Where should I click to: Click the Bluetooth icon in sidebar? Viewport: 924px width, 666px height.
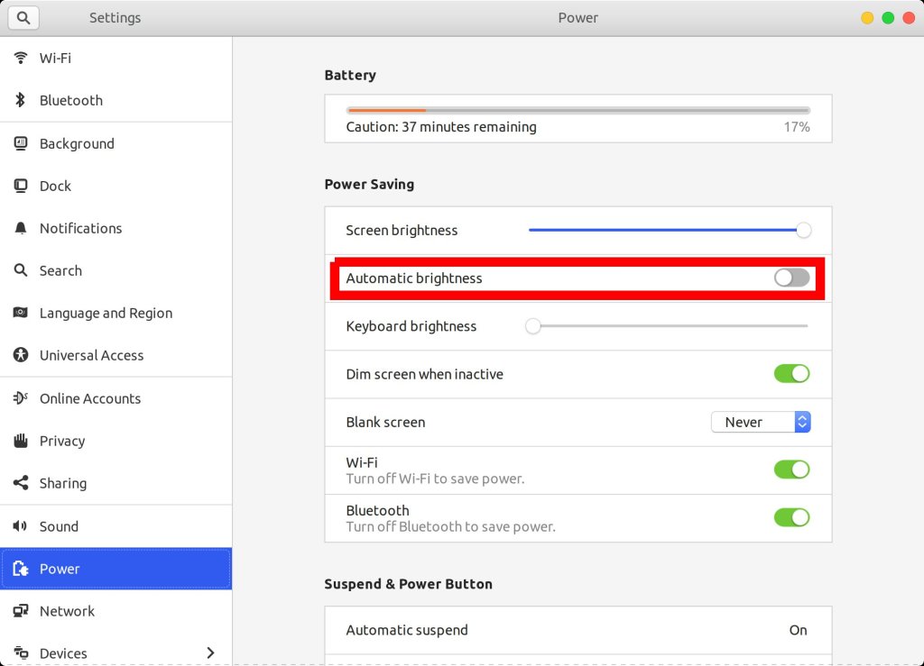(21, 100)
